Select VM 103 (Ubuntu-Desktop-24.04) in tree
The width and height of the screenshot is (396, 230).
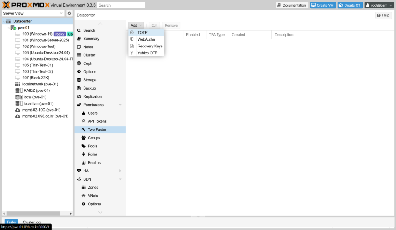46,52
